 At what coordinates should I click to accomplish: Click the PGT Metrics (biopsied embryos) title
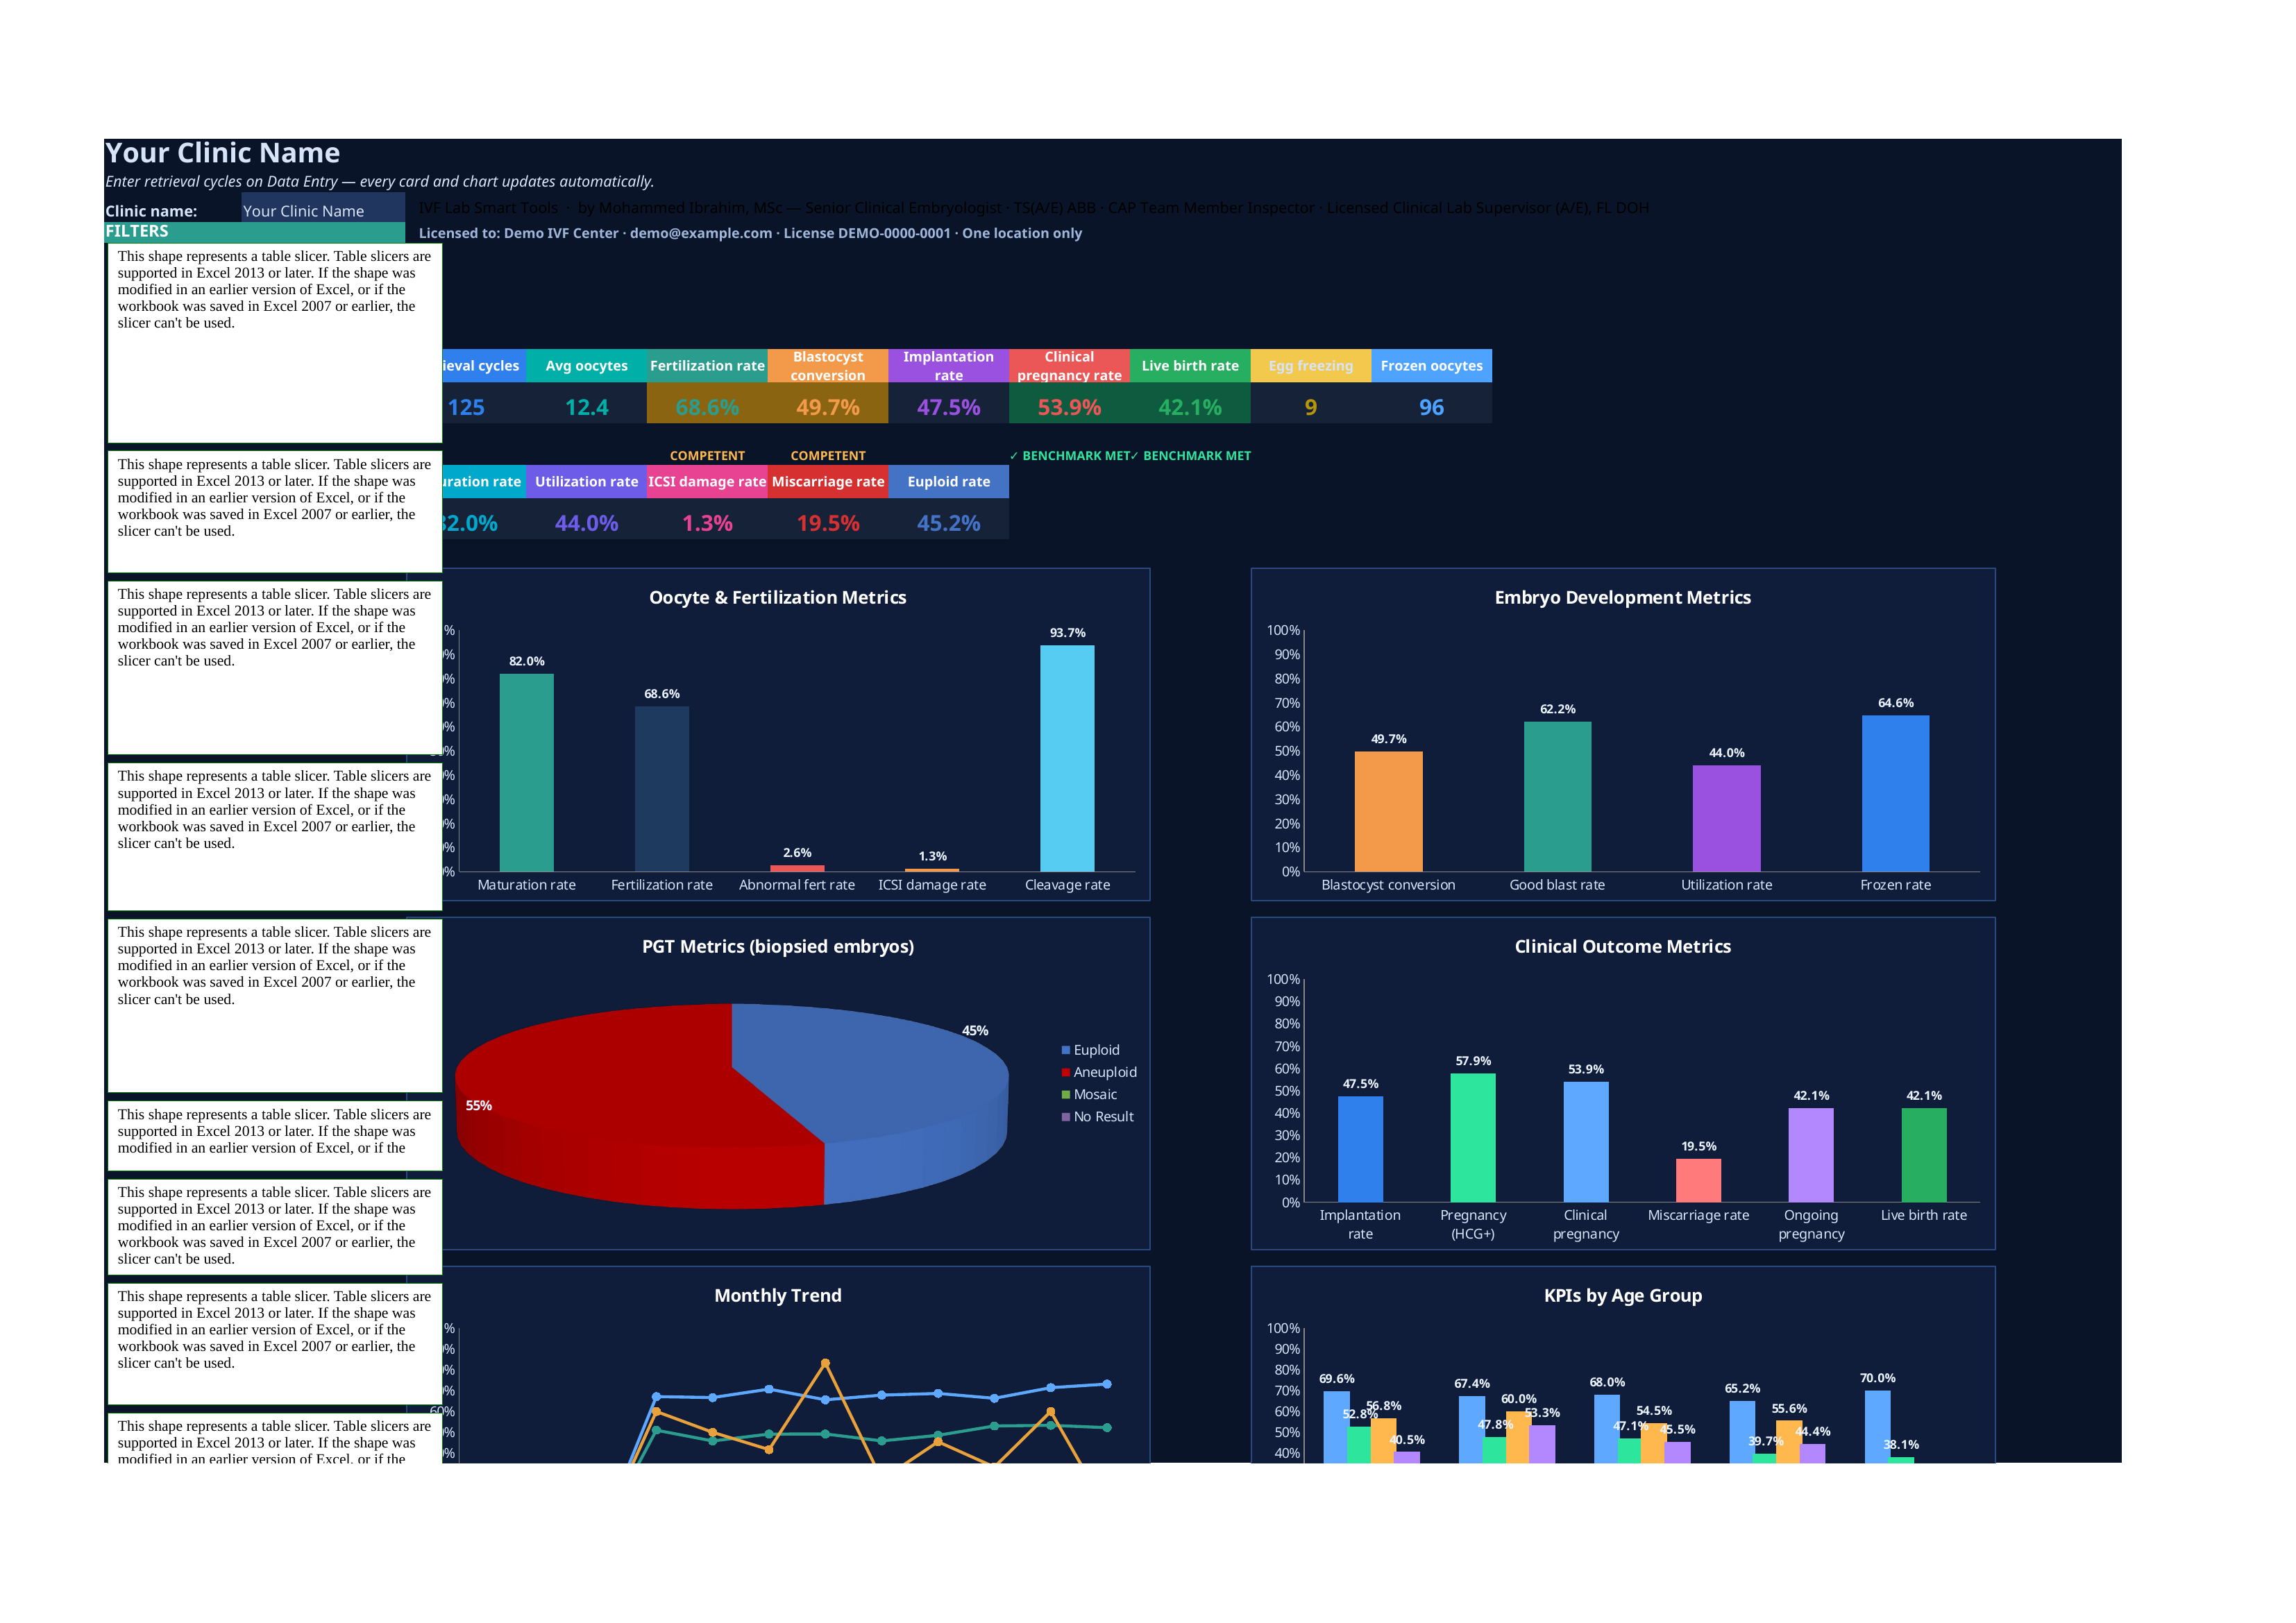click(777, 946)
